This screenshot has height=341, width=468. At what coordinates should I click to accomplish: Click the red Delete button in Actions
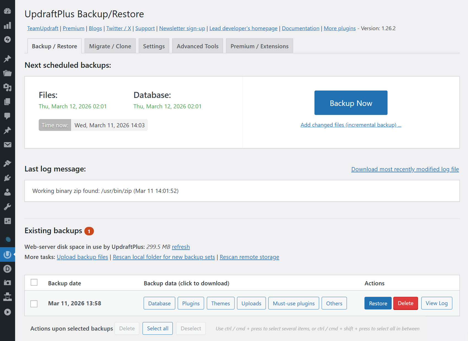pyautogui.click(x=406, y=303)
